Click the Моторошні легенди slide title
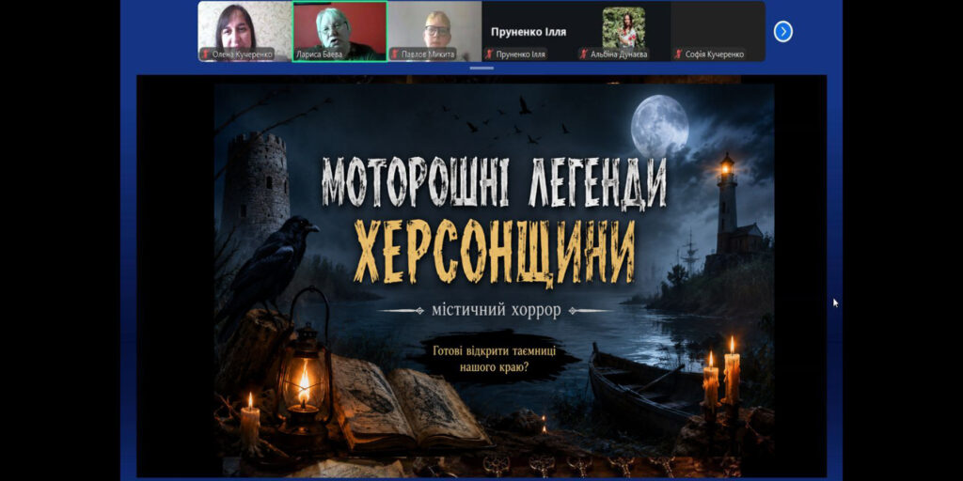This screenshot has height=481, width=963. pos(495,182)
